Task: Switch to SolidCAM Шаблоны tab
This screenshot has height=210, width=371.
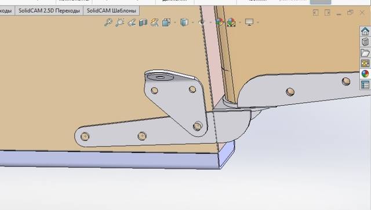Action: pos(111,10)
